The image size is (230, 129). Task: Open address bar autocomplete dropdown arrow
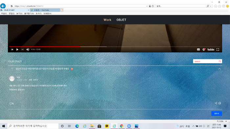[x=147, y=6]
